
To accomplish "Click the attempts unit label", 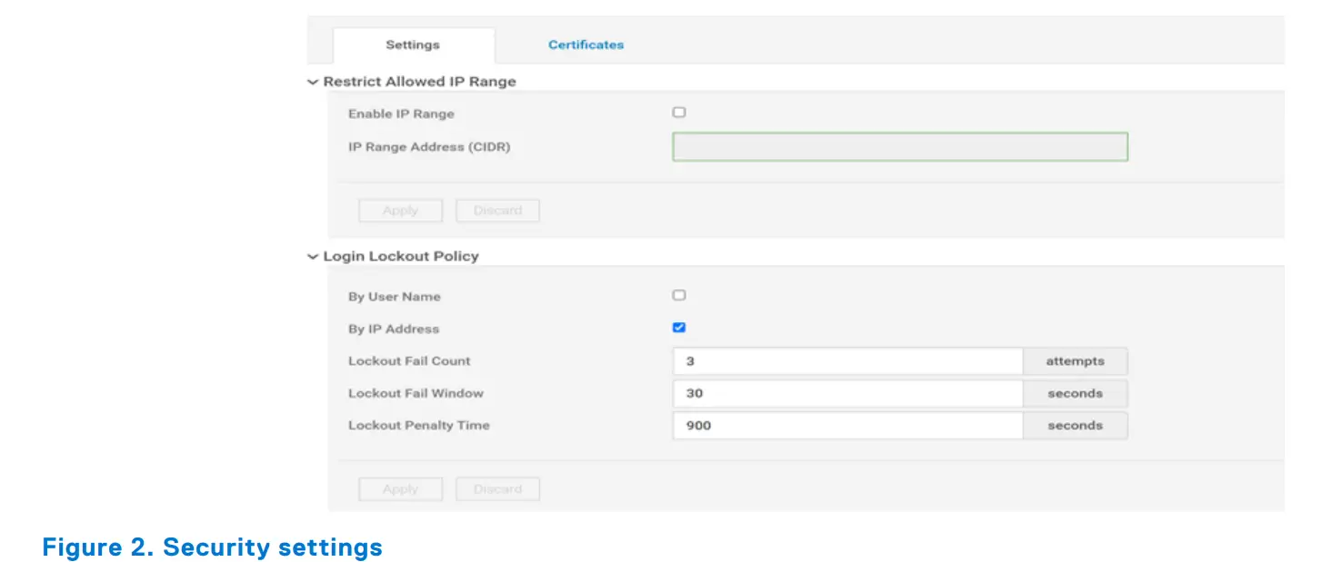I will (x=1075, y=360).
